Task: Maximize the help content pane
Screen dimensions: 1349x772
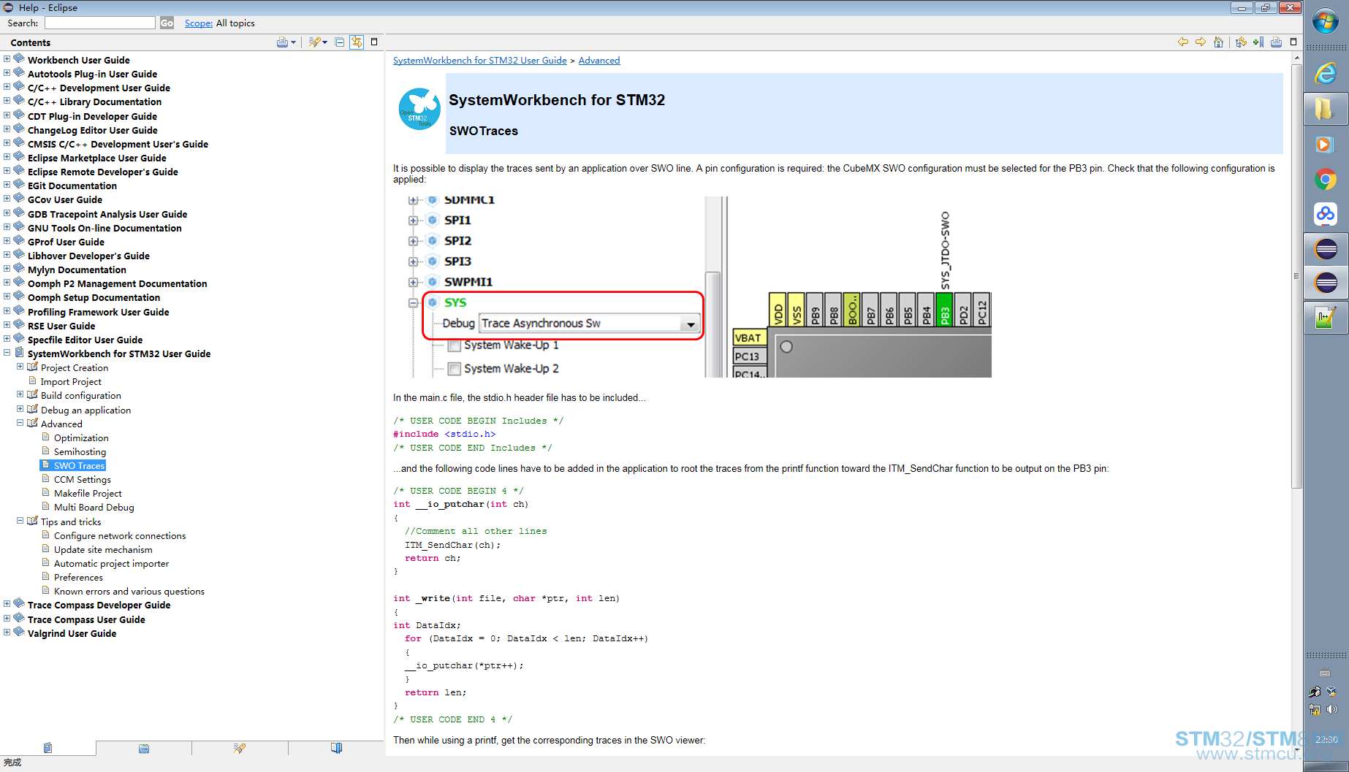Action: [1293, 42]
